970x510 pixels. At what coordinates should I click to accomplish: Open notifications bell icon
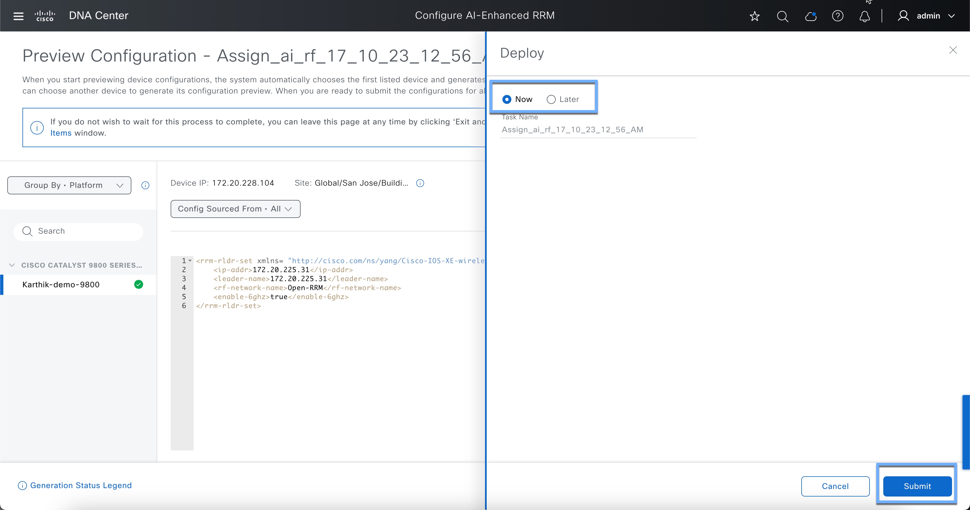pyautogui.click(x=864, y=16)
